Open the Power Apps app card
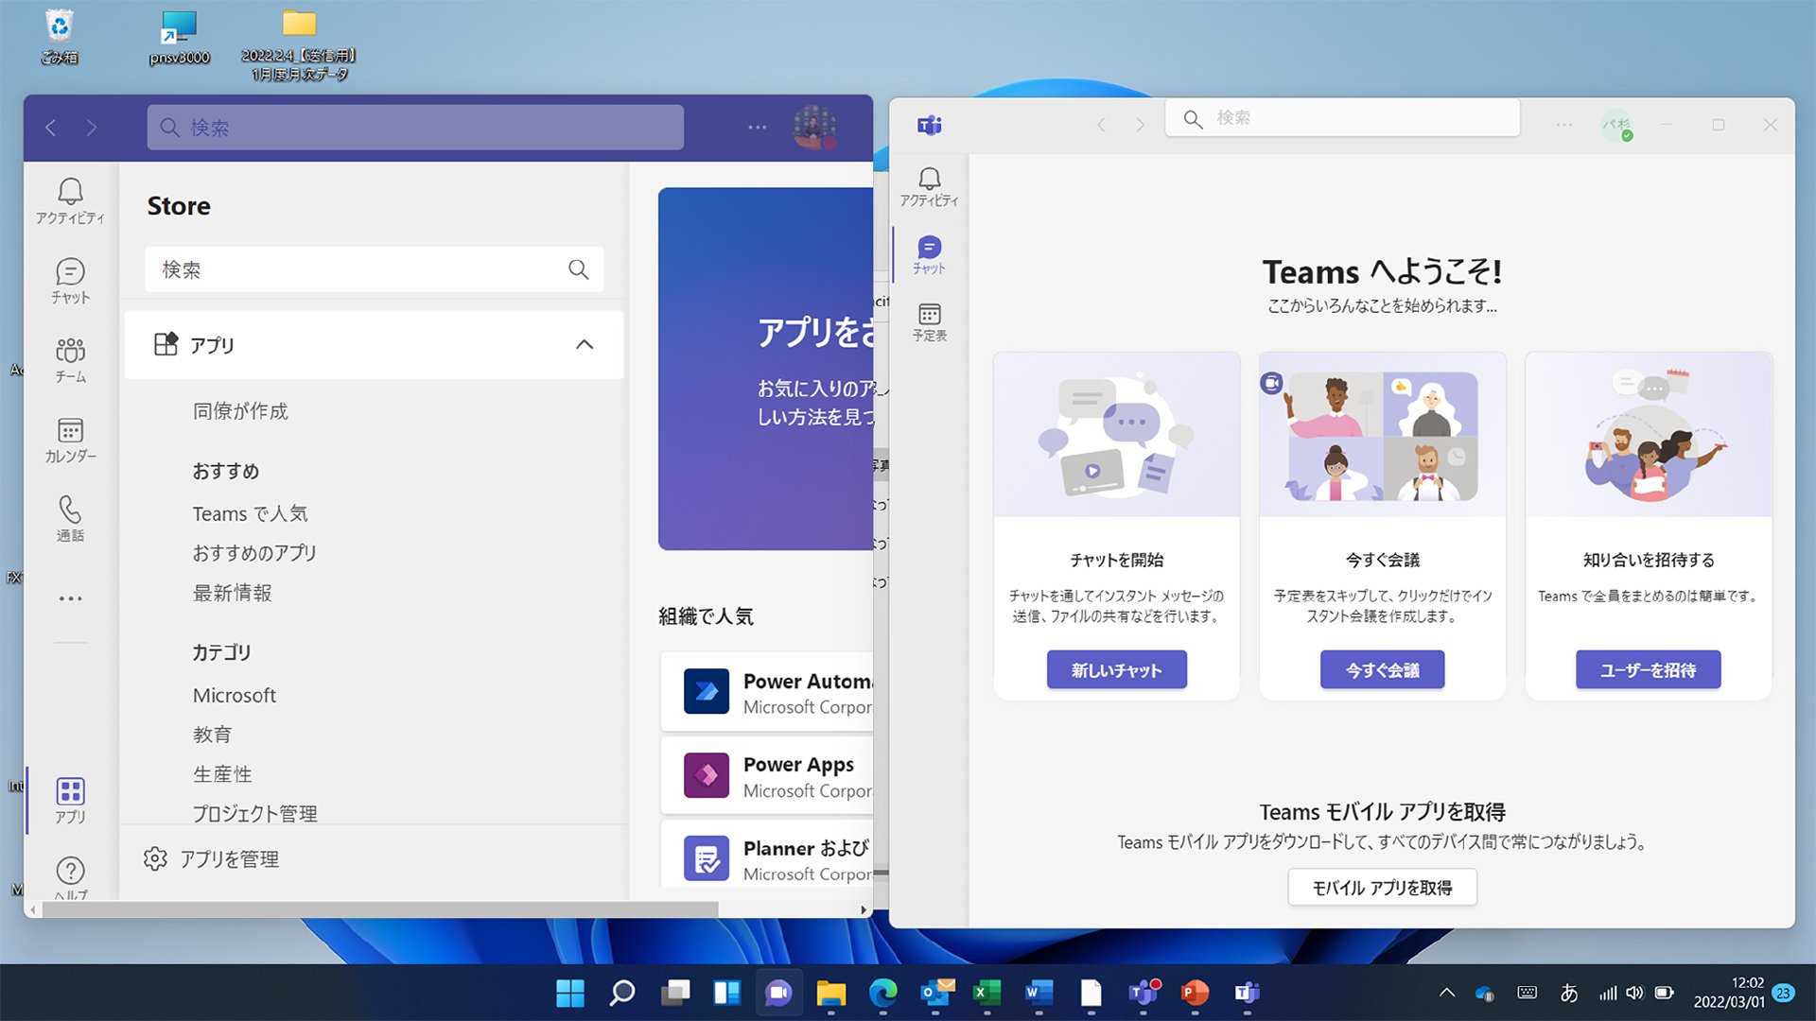The width and height of the screenshot is (1816, 1021). click(767, 775)
